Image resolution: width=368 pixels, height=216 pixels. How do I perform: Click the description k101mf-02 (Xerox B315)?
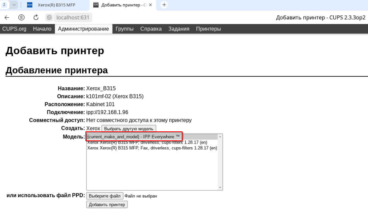pos(115,96)
